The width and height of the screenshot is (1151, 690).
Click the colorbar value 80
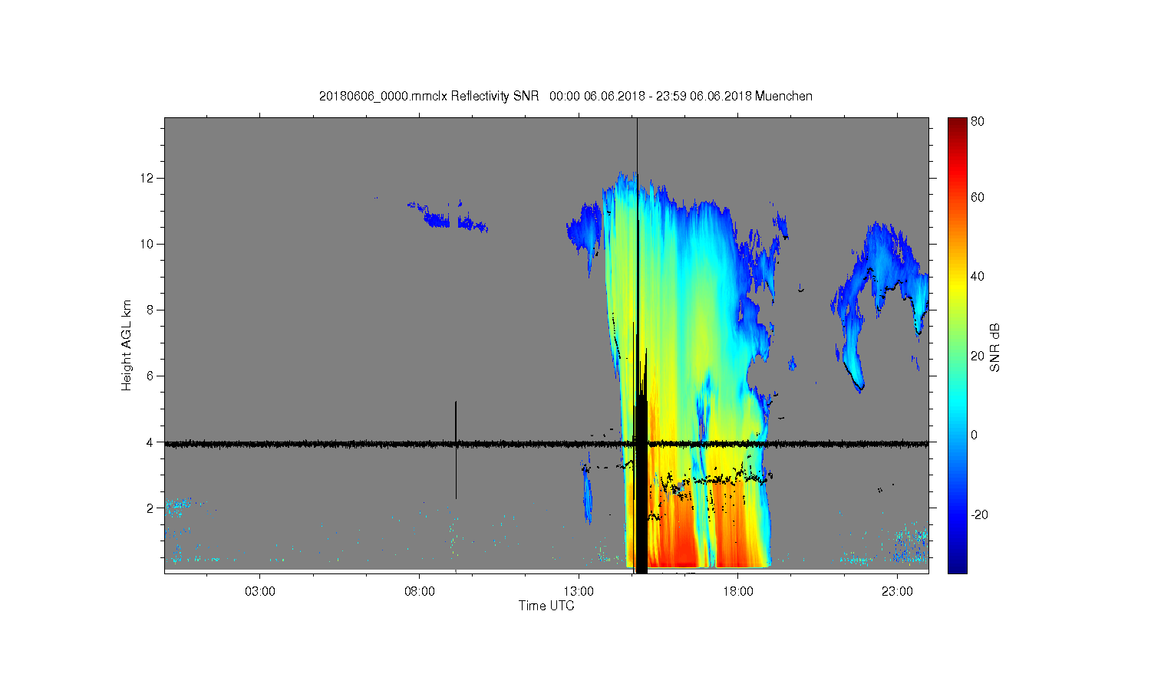977,121
